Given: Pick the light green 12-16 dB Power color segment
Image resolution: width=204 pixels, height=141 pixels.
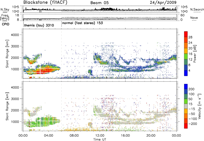Looking at the screenshot, I should (186, 57).
